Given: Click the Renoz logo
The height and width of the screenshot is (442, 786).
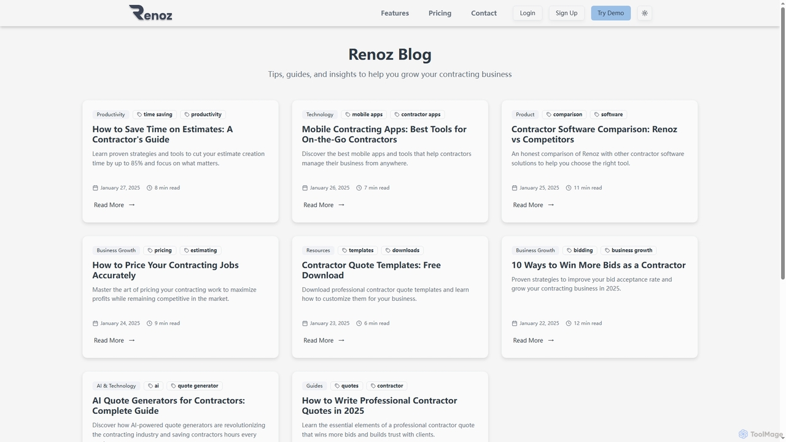Looking at the screenshot, I should [150, 13].
